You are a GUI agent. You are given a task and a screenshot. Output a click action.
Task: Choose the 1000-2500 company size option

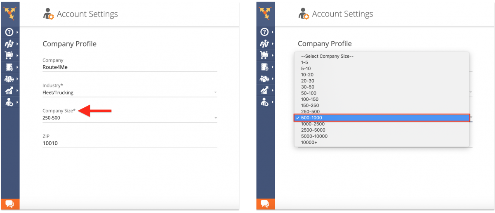382,124
